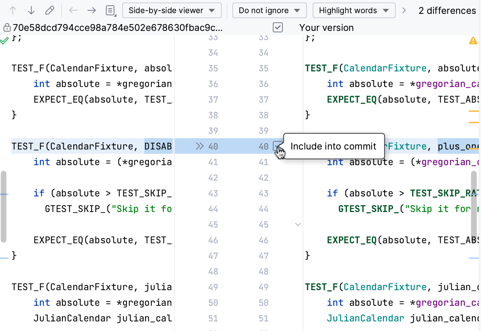The height and width of the screenshot is (331, 481).
Task: Open the patch document icon in toolbar
Action: pyautogui.click(x=110, y=10)
